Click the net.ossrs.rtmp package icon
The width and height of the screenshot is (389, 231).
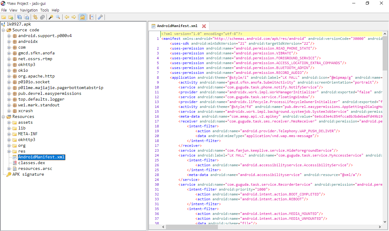click(x=15, y=59)
